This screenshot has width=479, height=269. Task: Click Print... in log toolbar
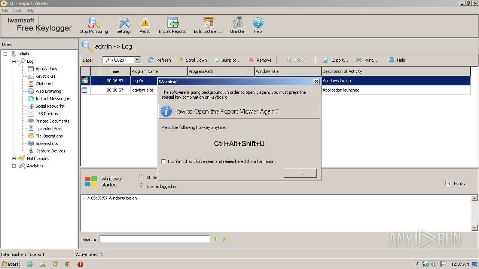367,60
